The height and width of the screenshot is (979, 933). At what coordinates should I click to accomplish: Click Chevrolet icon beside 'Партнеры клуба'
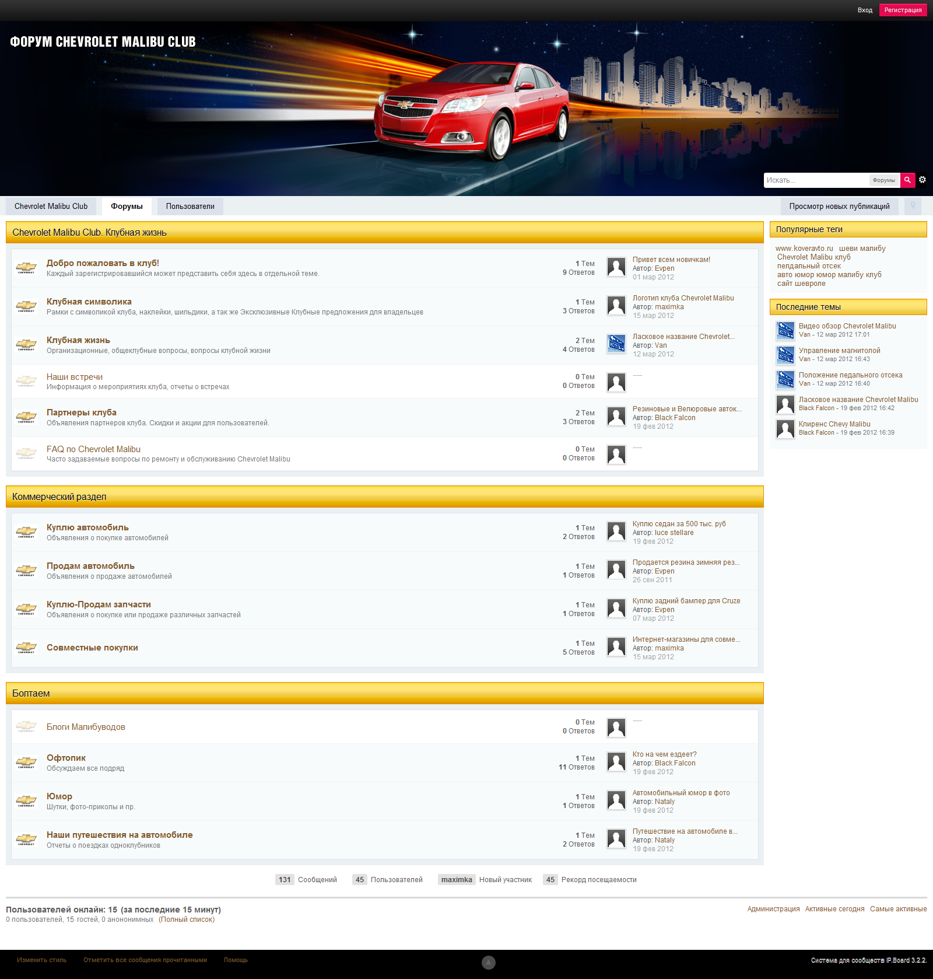pos(26,417)
